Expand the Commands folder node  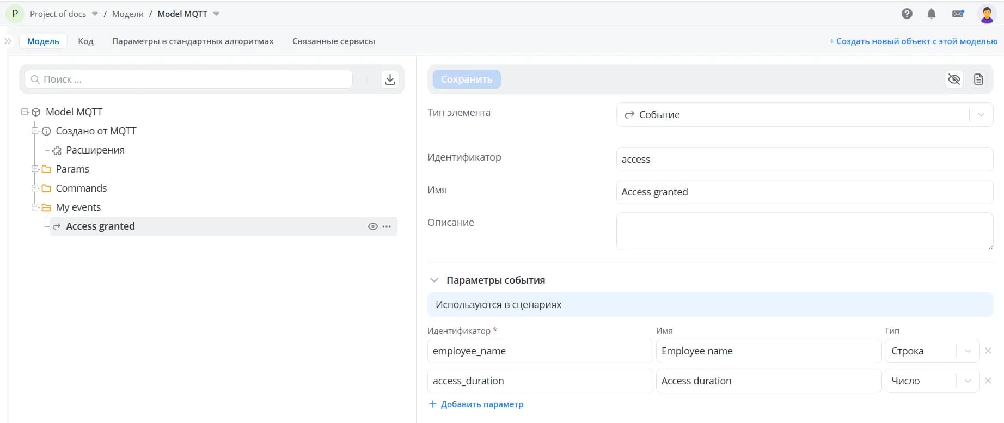pos(35,188)
